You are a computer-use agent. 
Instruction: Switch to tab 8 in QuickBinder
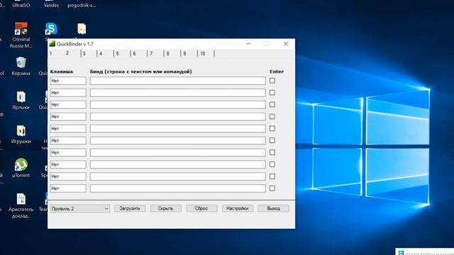pyautogui.click(x=168, y=54)
